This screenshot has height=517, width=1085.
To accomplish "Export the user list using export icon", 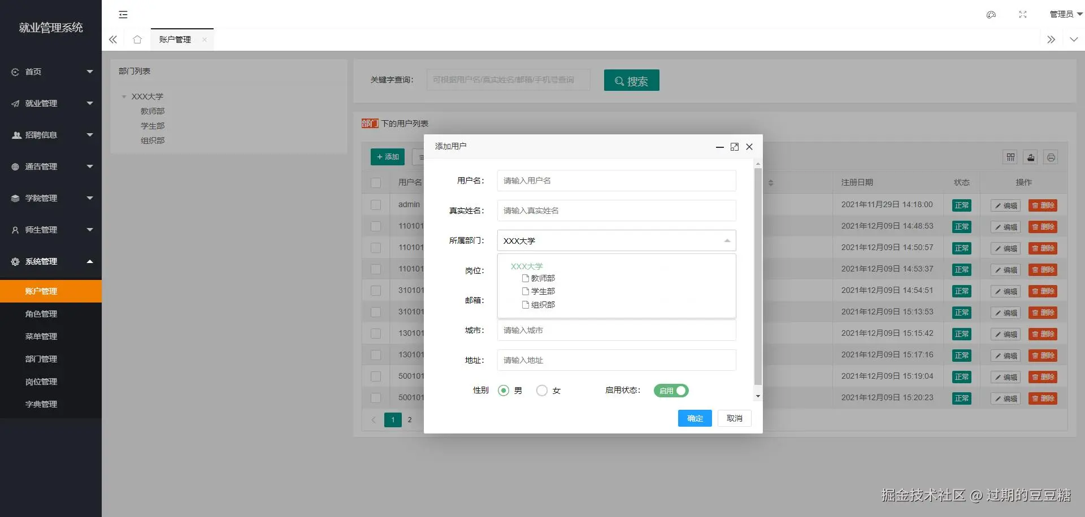I will [1030, 157].
